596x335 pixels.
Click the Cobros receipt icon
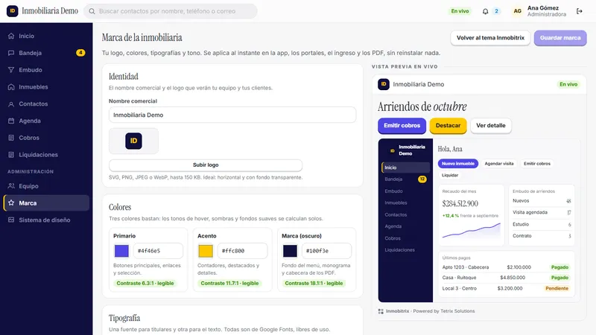(x=11, y=138)
